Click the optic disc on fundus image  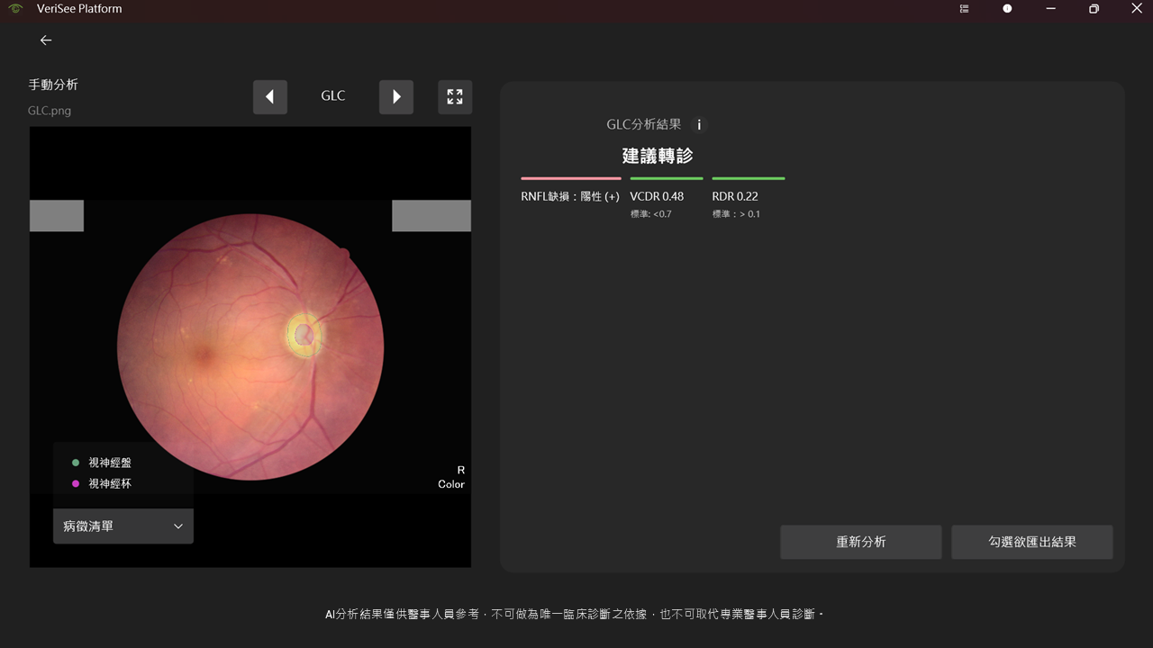pyautogui.click(x=304, y=335)
